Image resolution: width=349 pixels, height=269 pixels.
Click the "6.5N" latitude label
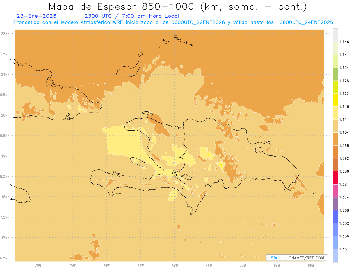[x=4, y=258]
